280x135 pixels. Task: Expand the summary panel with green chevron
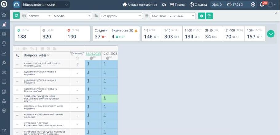point(271,34)
